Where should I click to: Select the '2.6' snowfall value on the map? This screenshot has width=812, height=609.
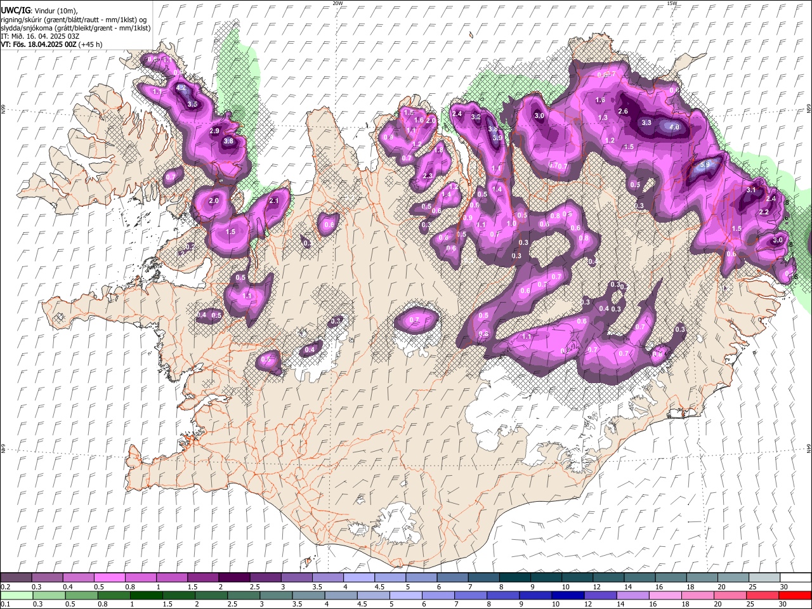[x=623, y=112]
